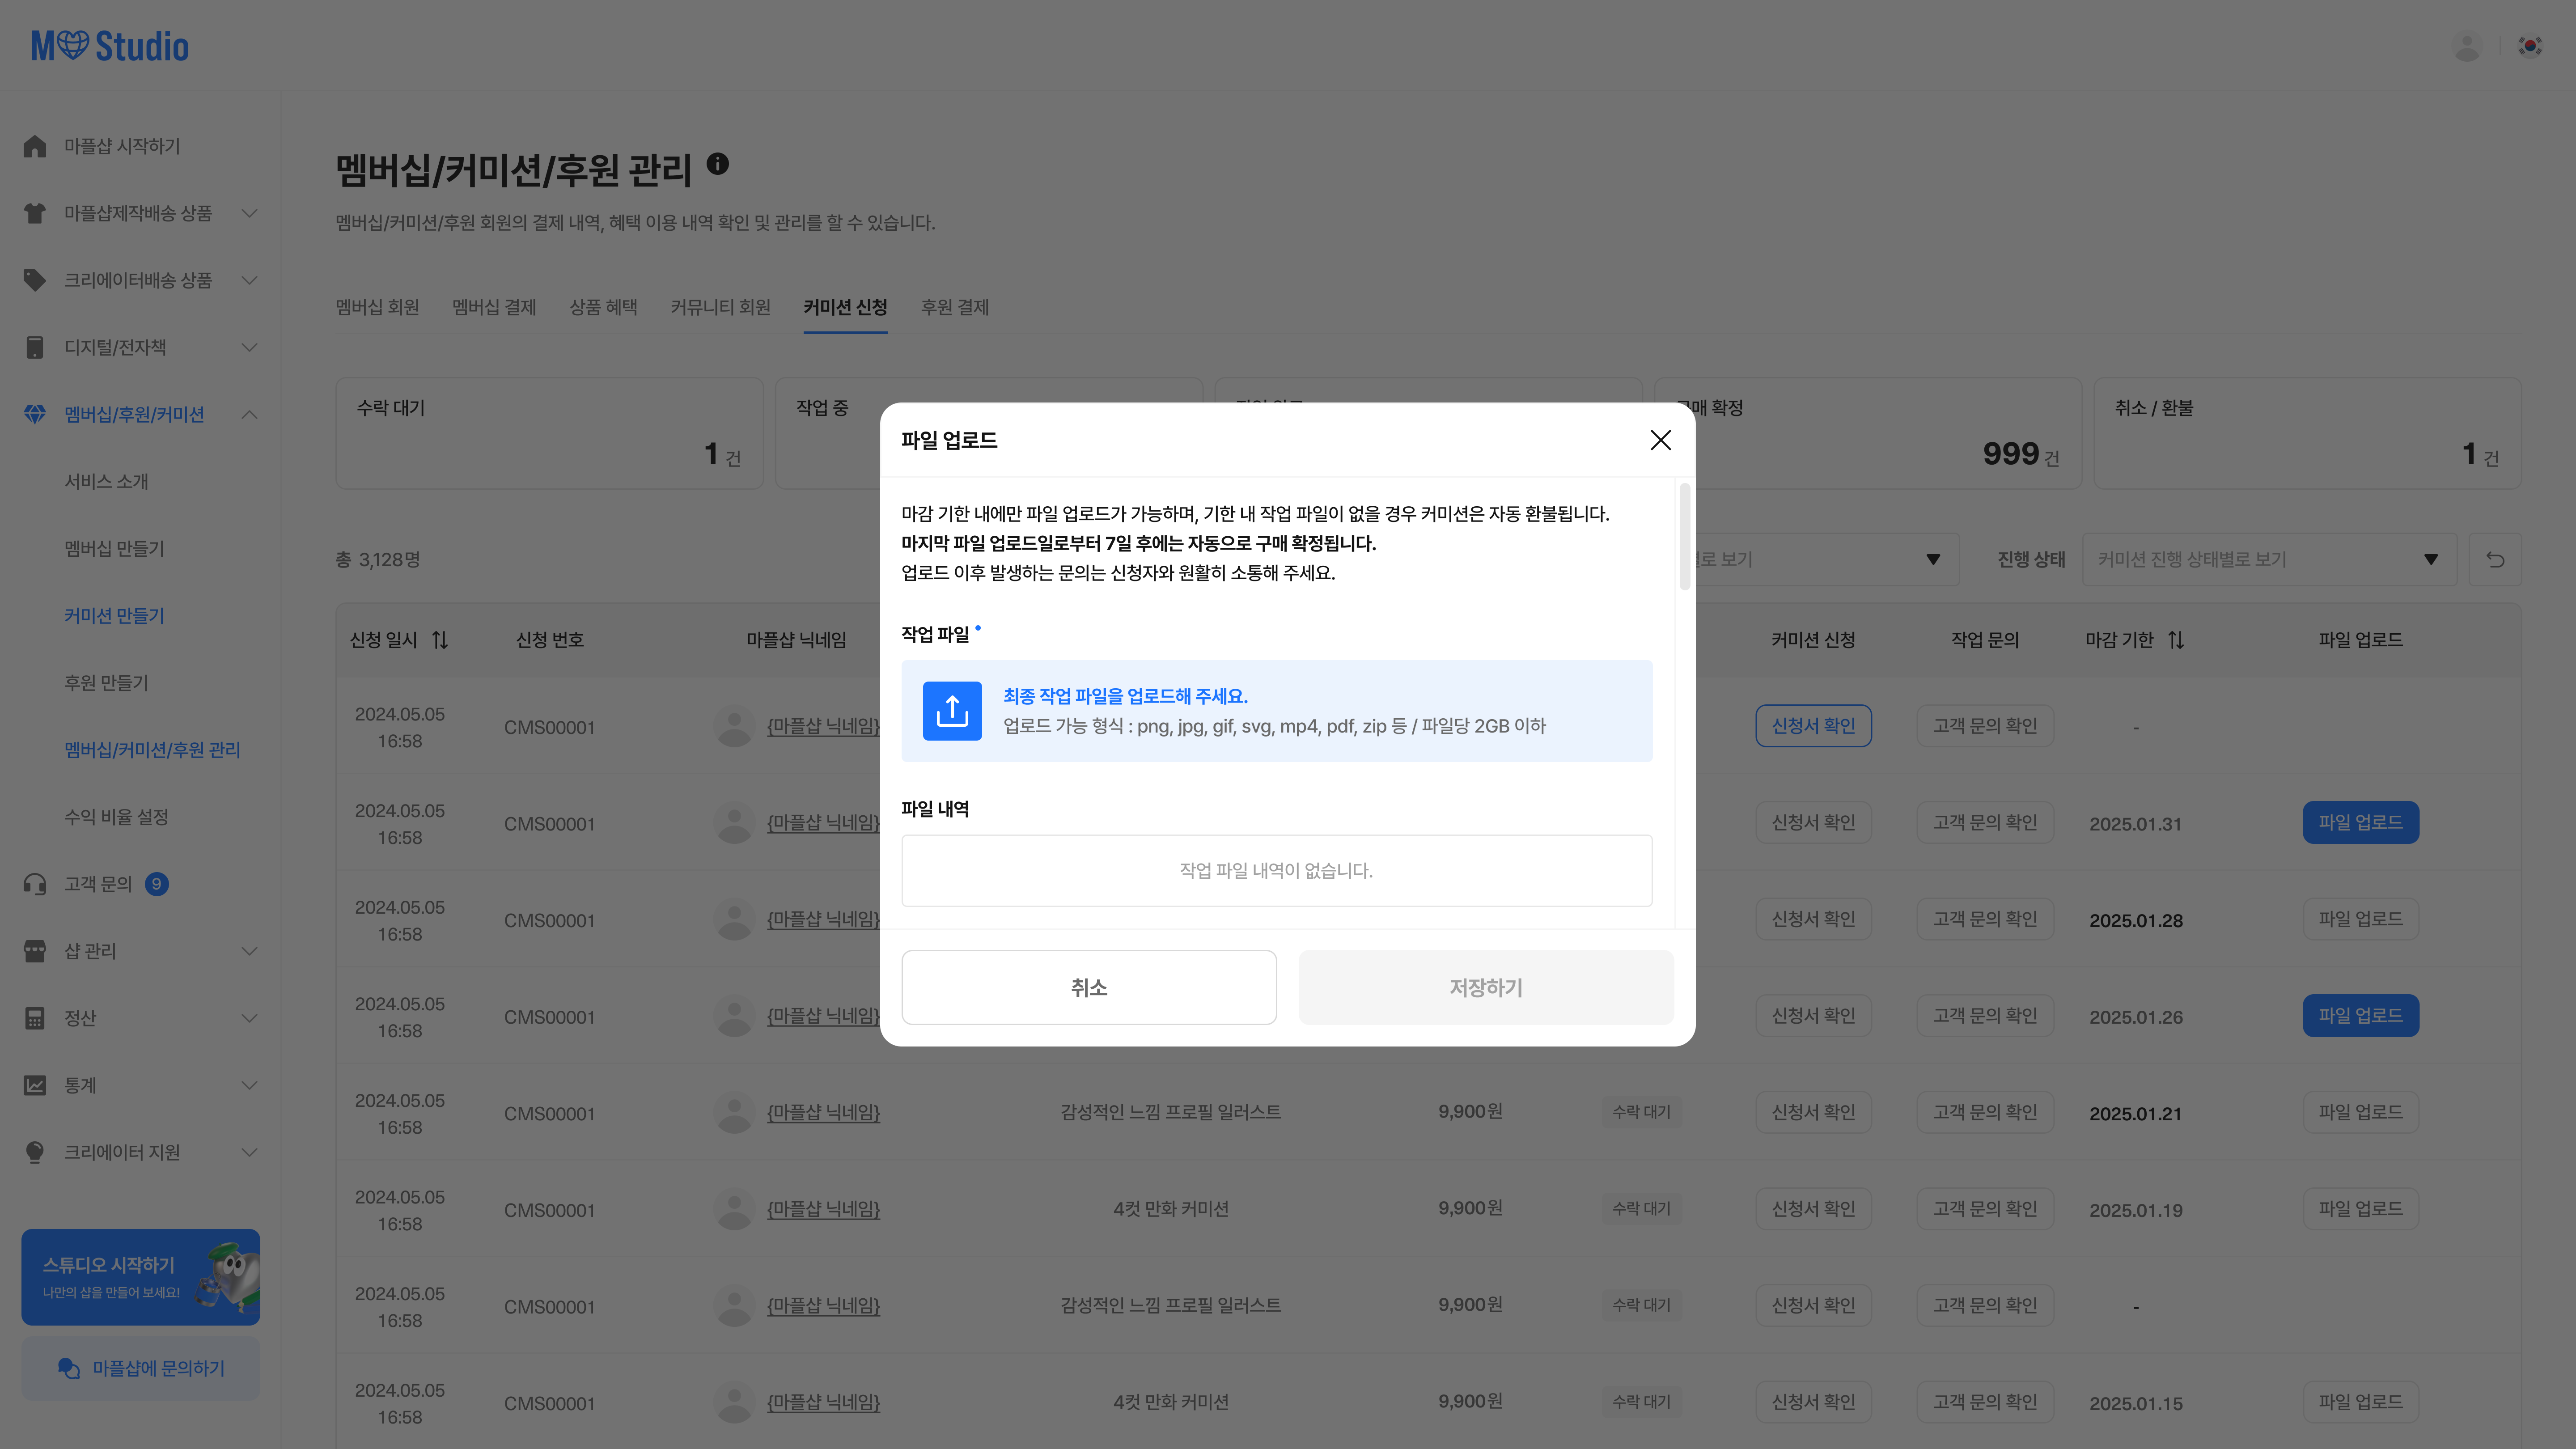The height and width of the screenshot is (1449, 2576).
Task: Click the Korean flag language icon
Action: (x=2530, y=46)
